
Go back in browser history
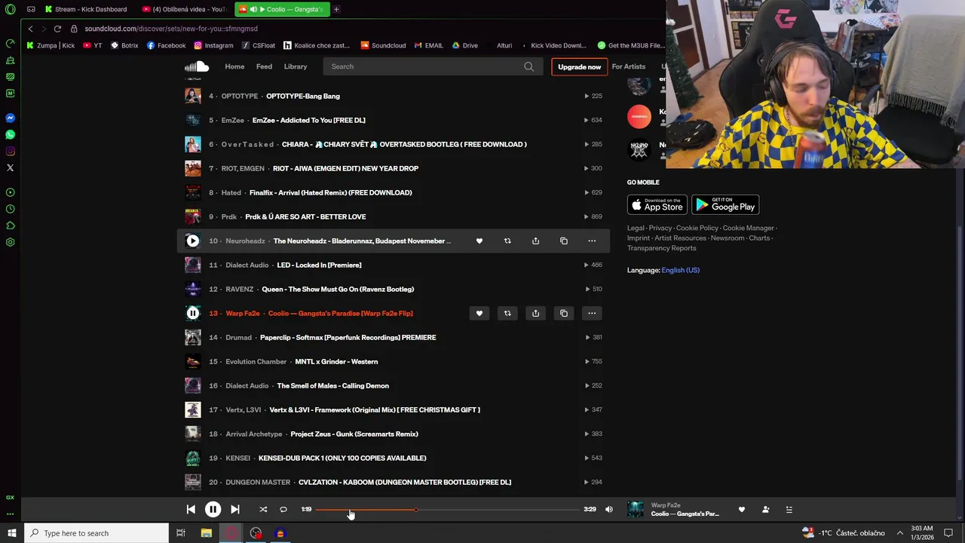coord(30,29)
